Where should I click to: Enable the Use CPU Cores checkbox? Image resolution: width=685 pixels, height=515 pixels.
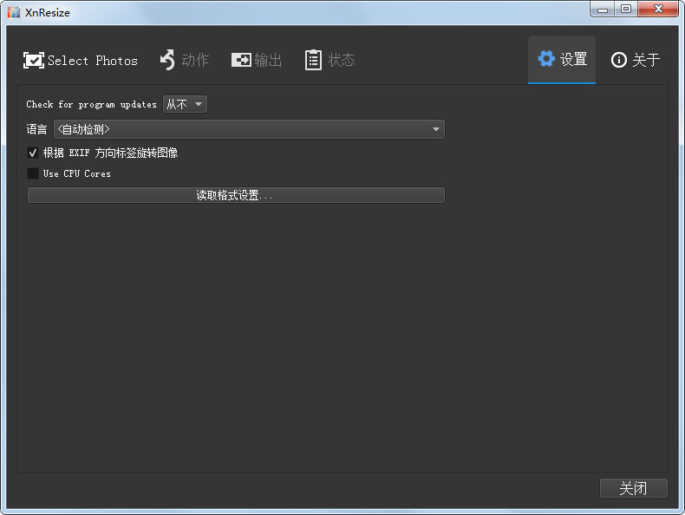click(33, 173)
